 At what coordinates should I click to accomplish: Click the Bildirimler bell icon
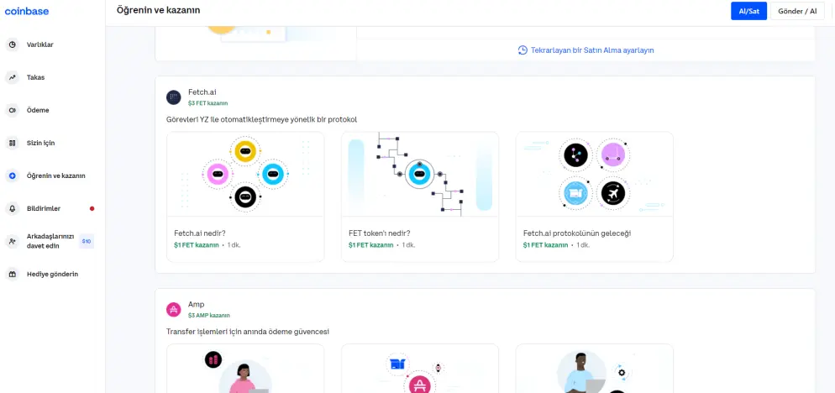[x=12, y=209]
